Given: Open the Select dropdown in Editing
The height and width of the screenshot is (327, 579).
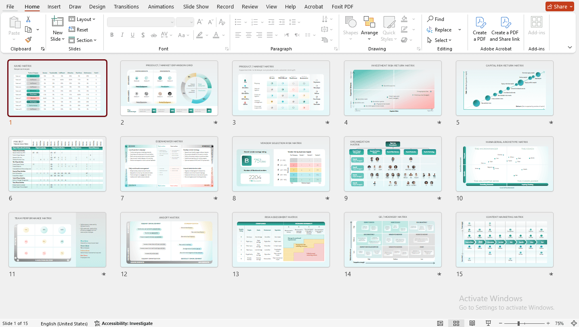Looking at the screenshot, I should tap(439, 40).
